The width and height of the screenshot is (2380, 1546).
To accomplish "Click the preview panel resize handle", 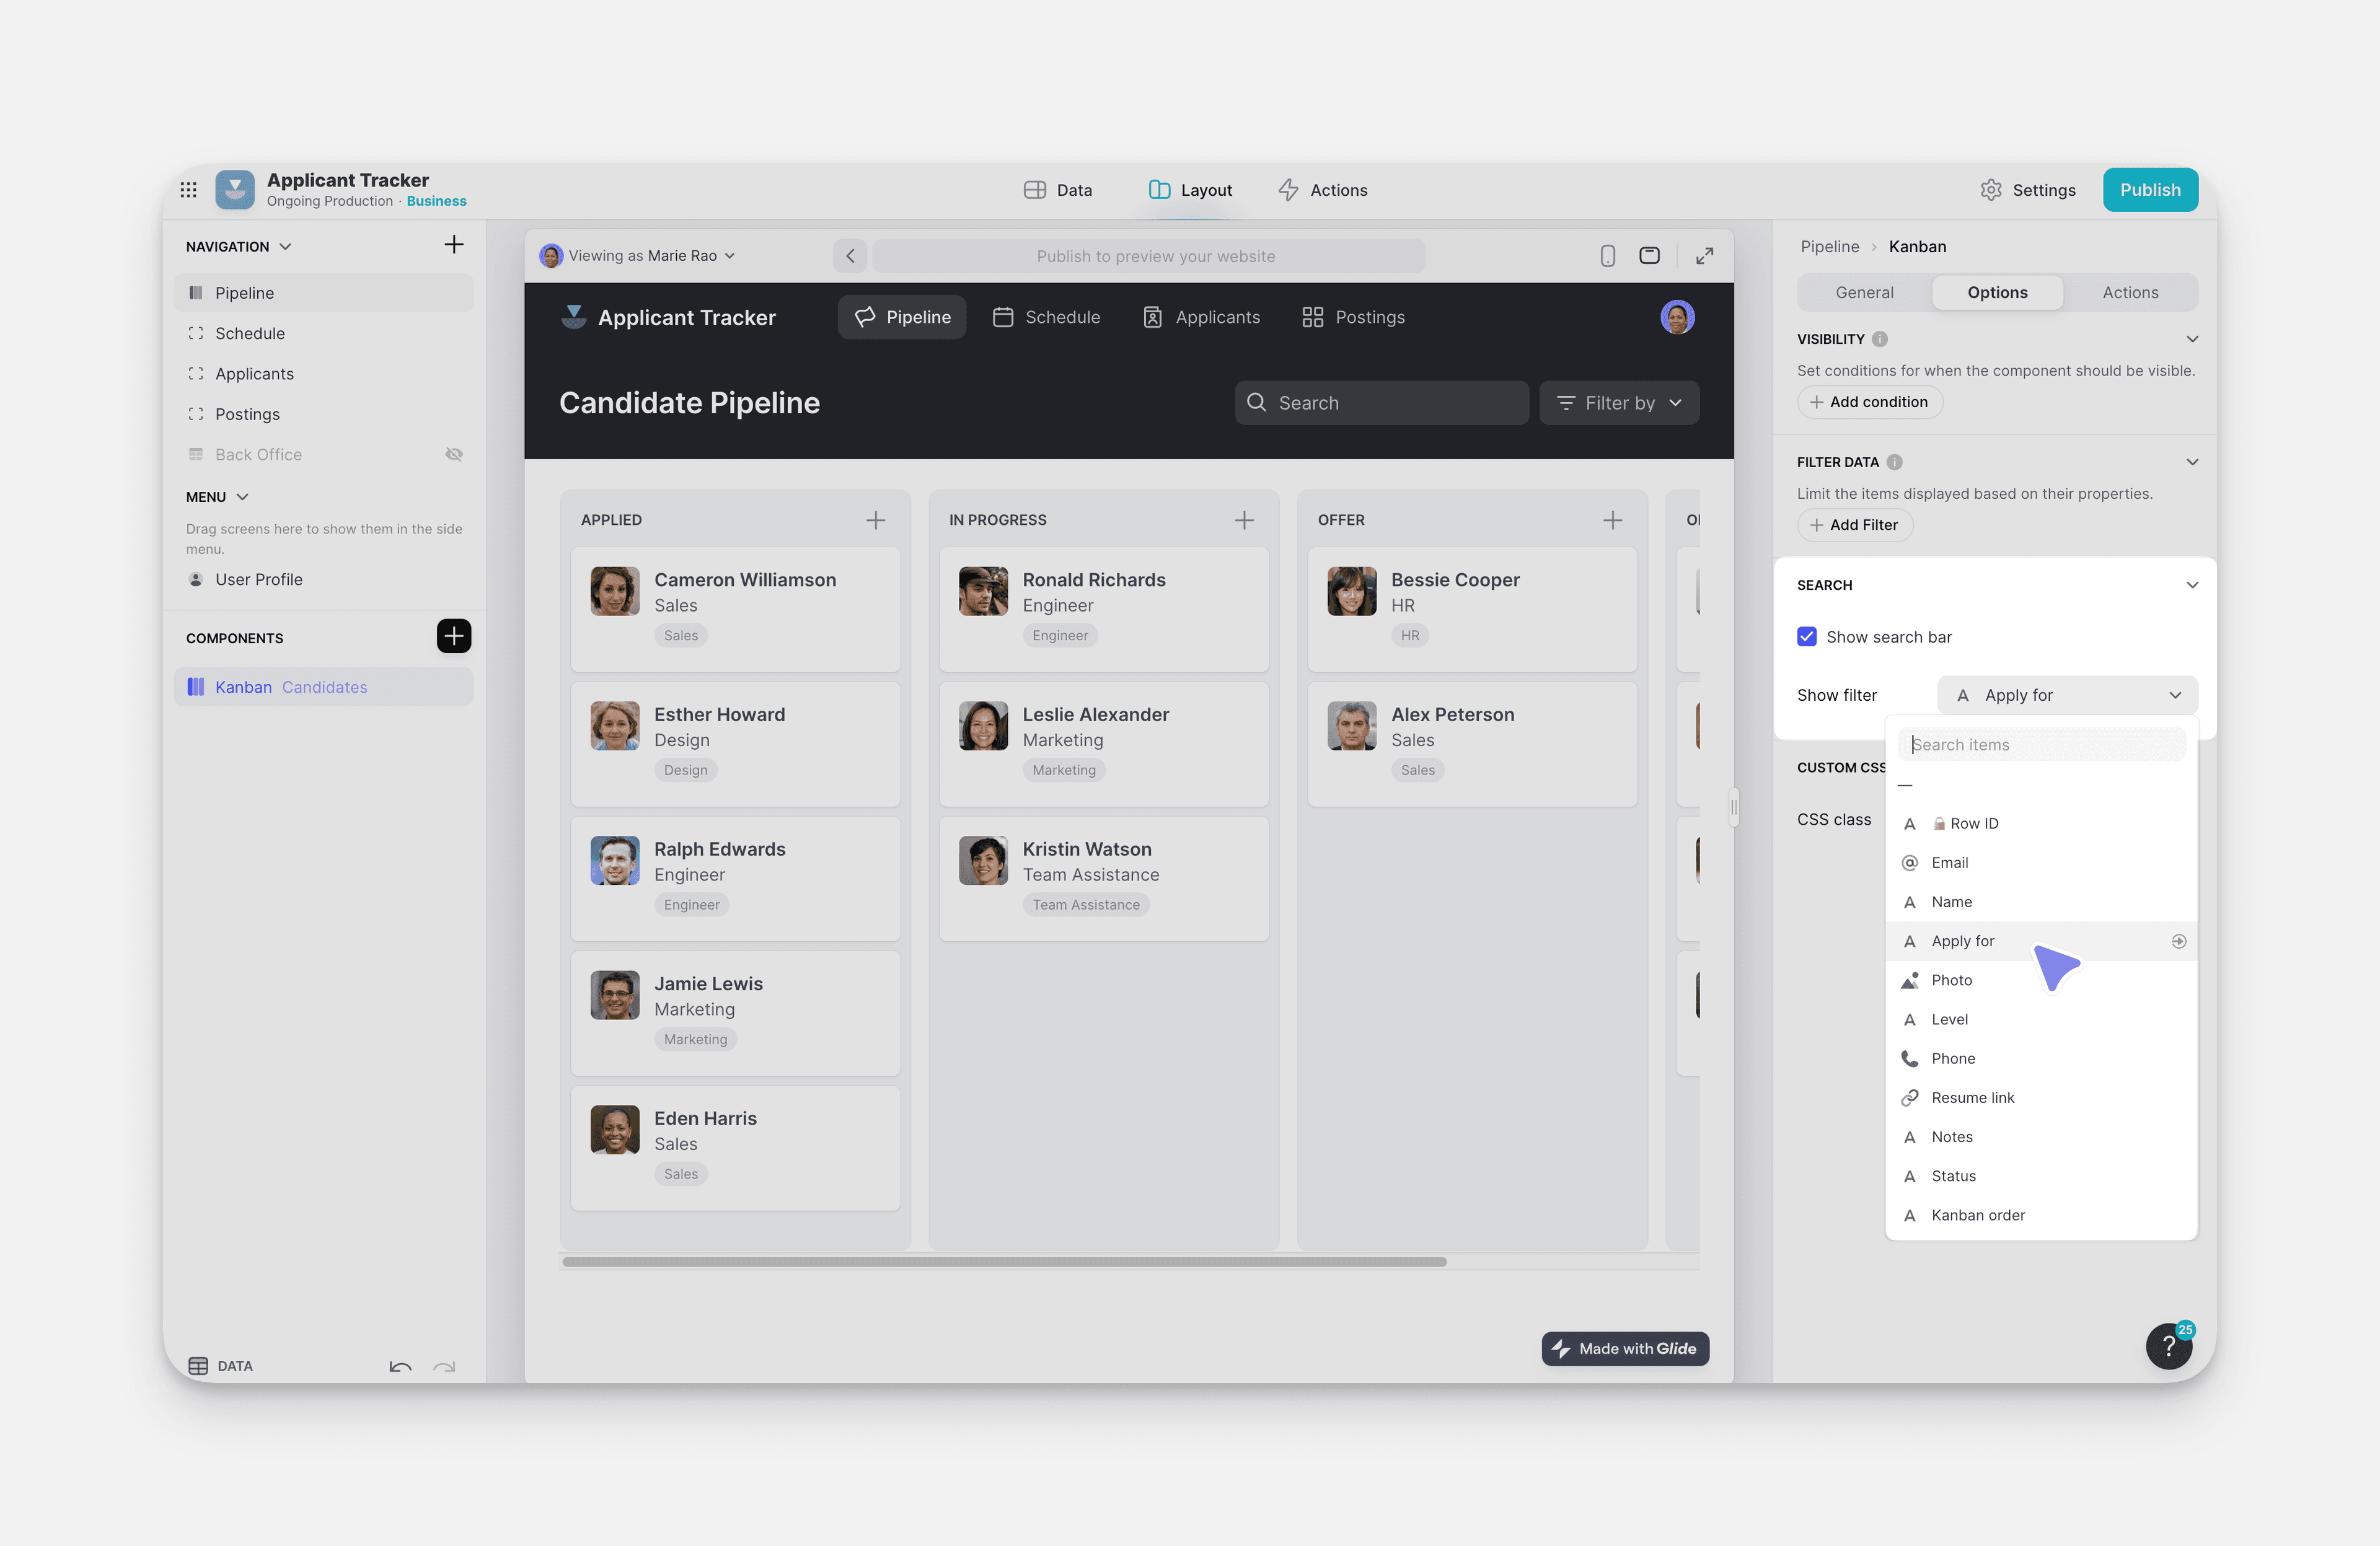I will [x=1734, y=807].
